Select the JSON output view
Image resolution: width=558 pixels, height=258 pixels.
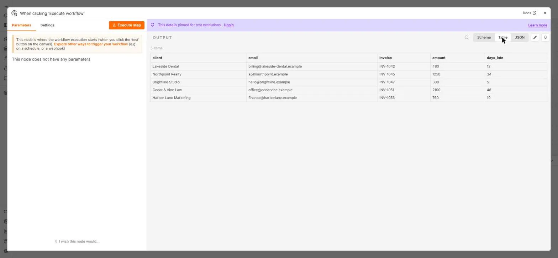pyautogui.click(x=520, y=37)
